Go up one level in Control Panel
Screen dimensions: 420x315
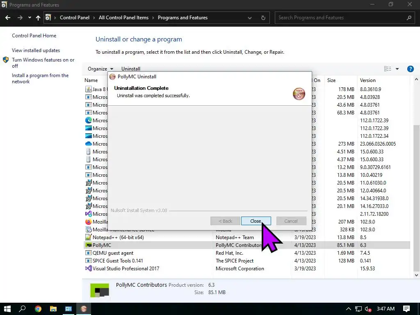pos(38,18)
